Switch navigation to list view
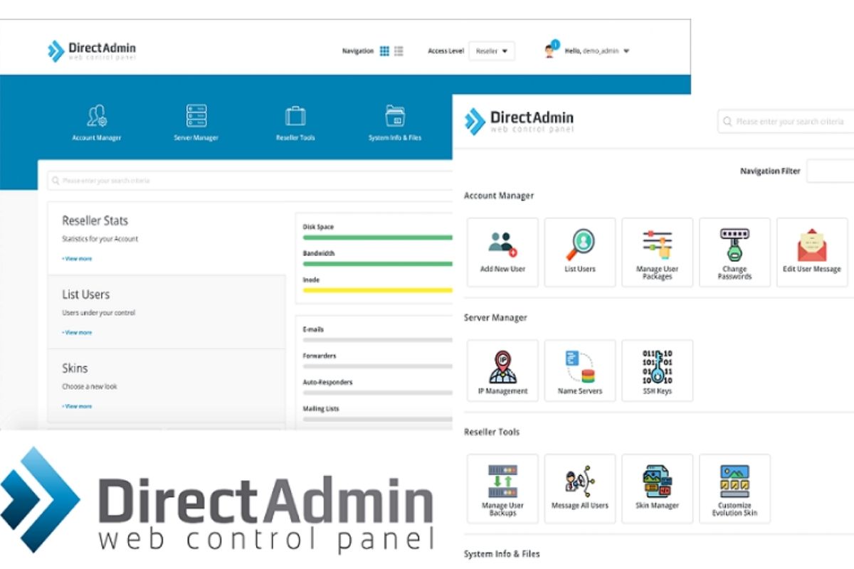The image size is (854, 569). [x=399, y=51]
